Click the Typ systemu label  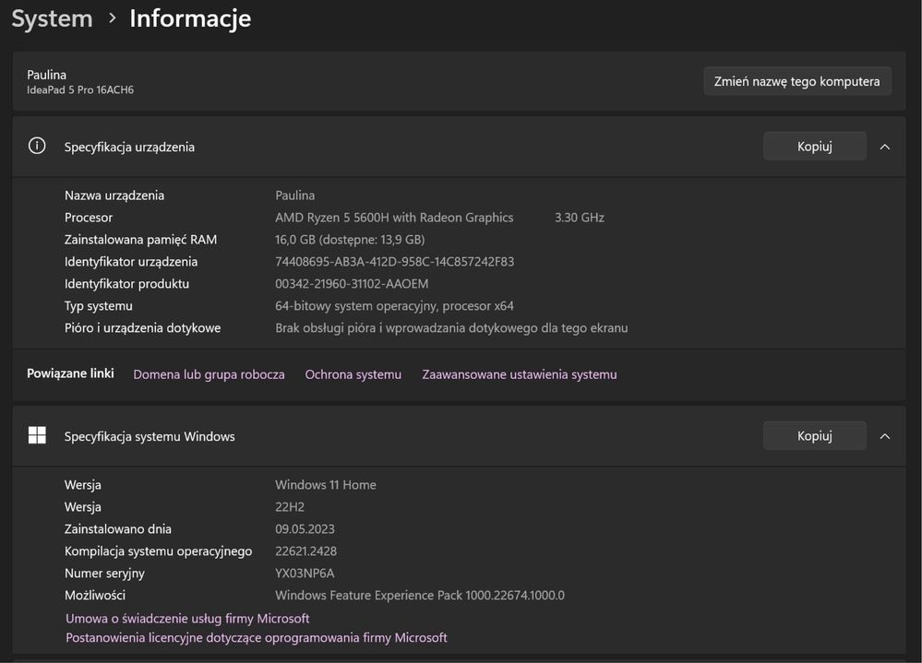(x=98, y=305)
